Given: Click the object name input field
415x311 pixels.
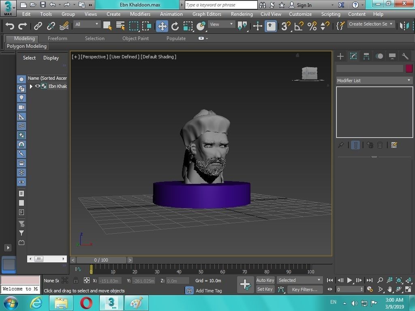Looking at the screenshot, I should tap(370, 68).
